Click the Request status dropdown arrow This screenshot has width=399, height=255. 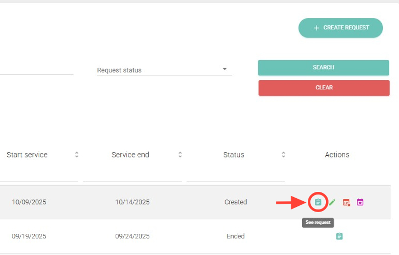(x=225, y=69)
